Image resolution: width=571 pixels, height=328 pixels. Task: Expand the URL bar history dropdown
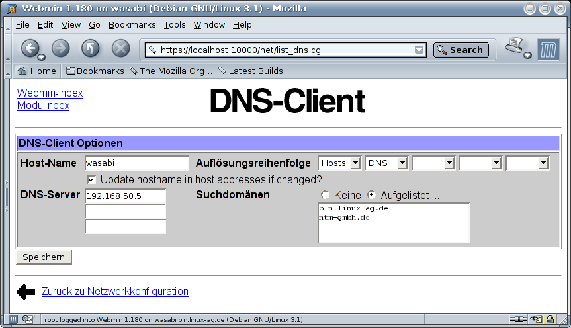pos(419,50)
